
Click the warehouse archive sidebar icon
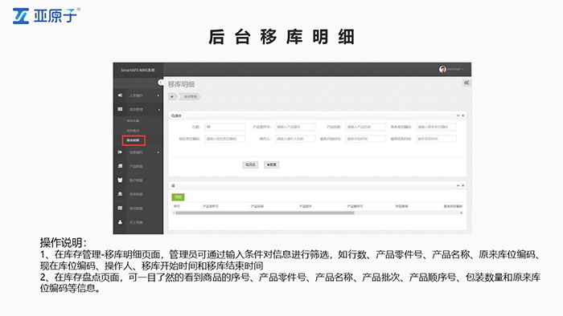pos(120,194)
